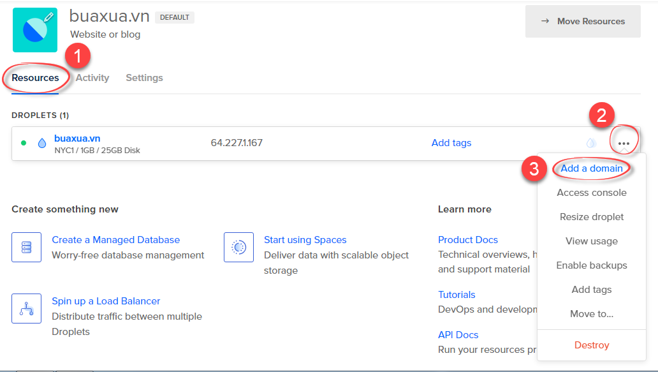Click the Move Resources button

click(x=583, y=22)
